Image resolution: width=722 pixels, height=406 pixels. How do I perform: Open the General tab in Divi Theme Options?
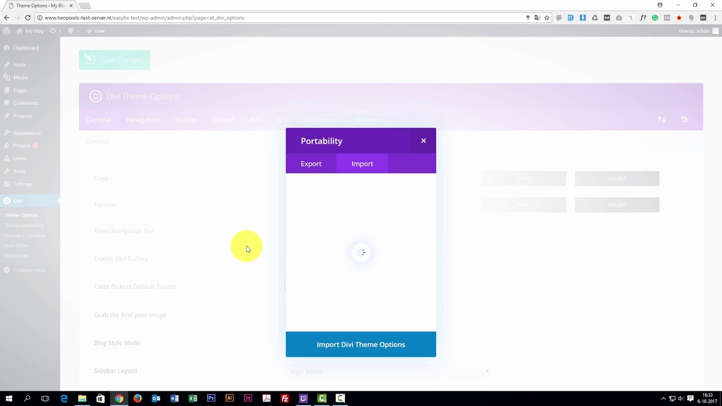[x=99, y=120]
